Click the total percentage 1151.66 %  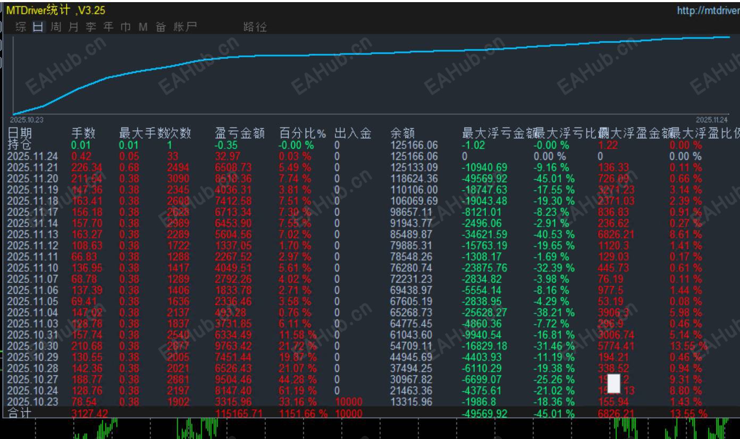[x=303, y=413]
